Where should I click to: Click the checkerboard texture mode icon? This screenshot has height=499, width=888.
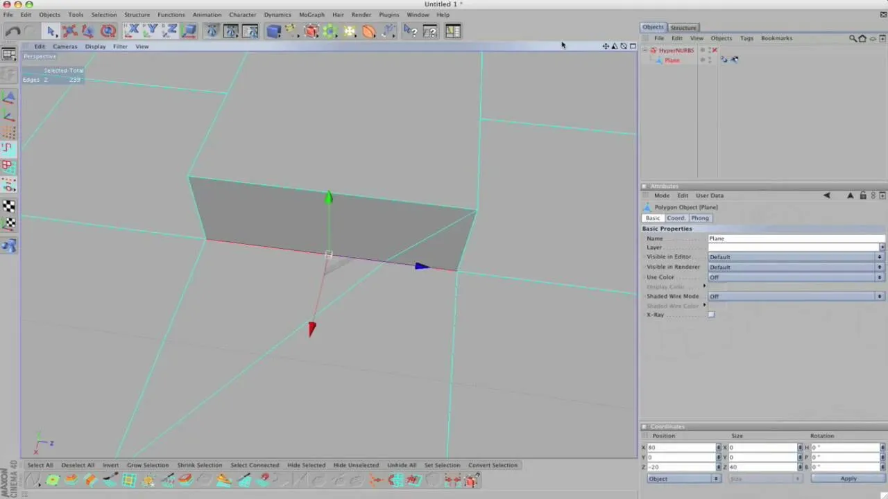[8, 207]
